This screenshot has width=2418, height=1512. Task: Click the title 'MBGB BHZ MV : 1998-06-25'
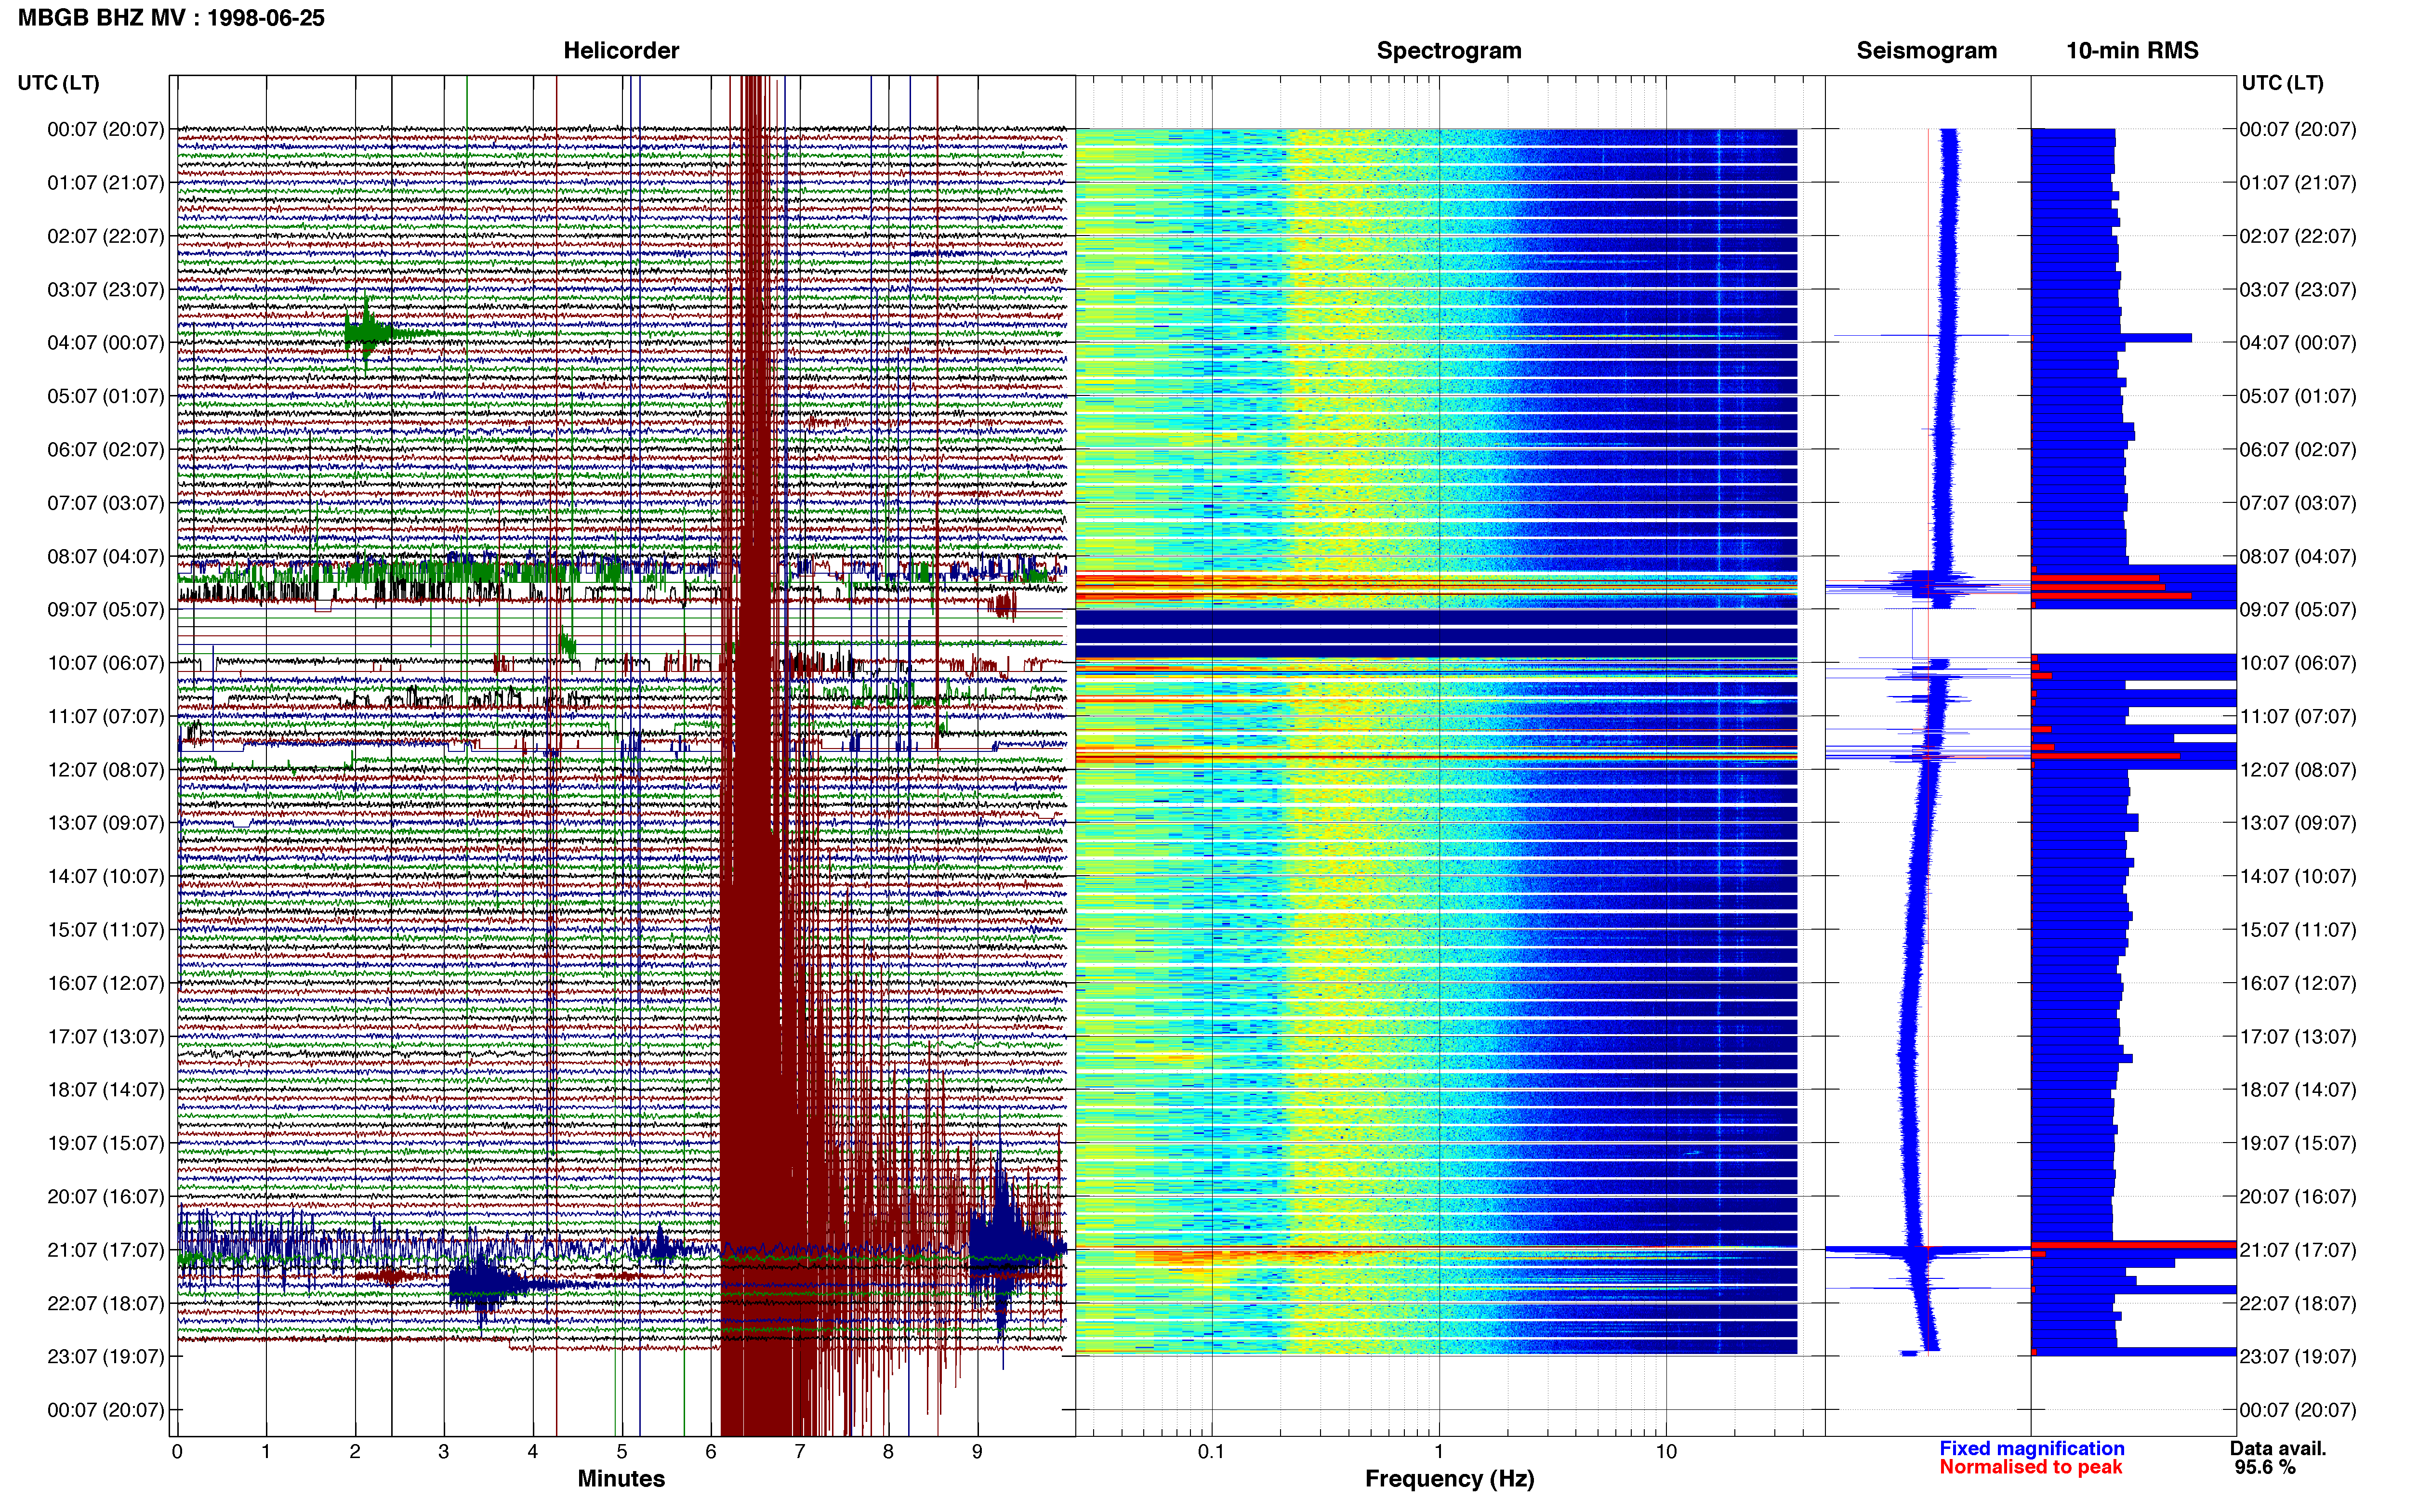point(171,18)
